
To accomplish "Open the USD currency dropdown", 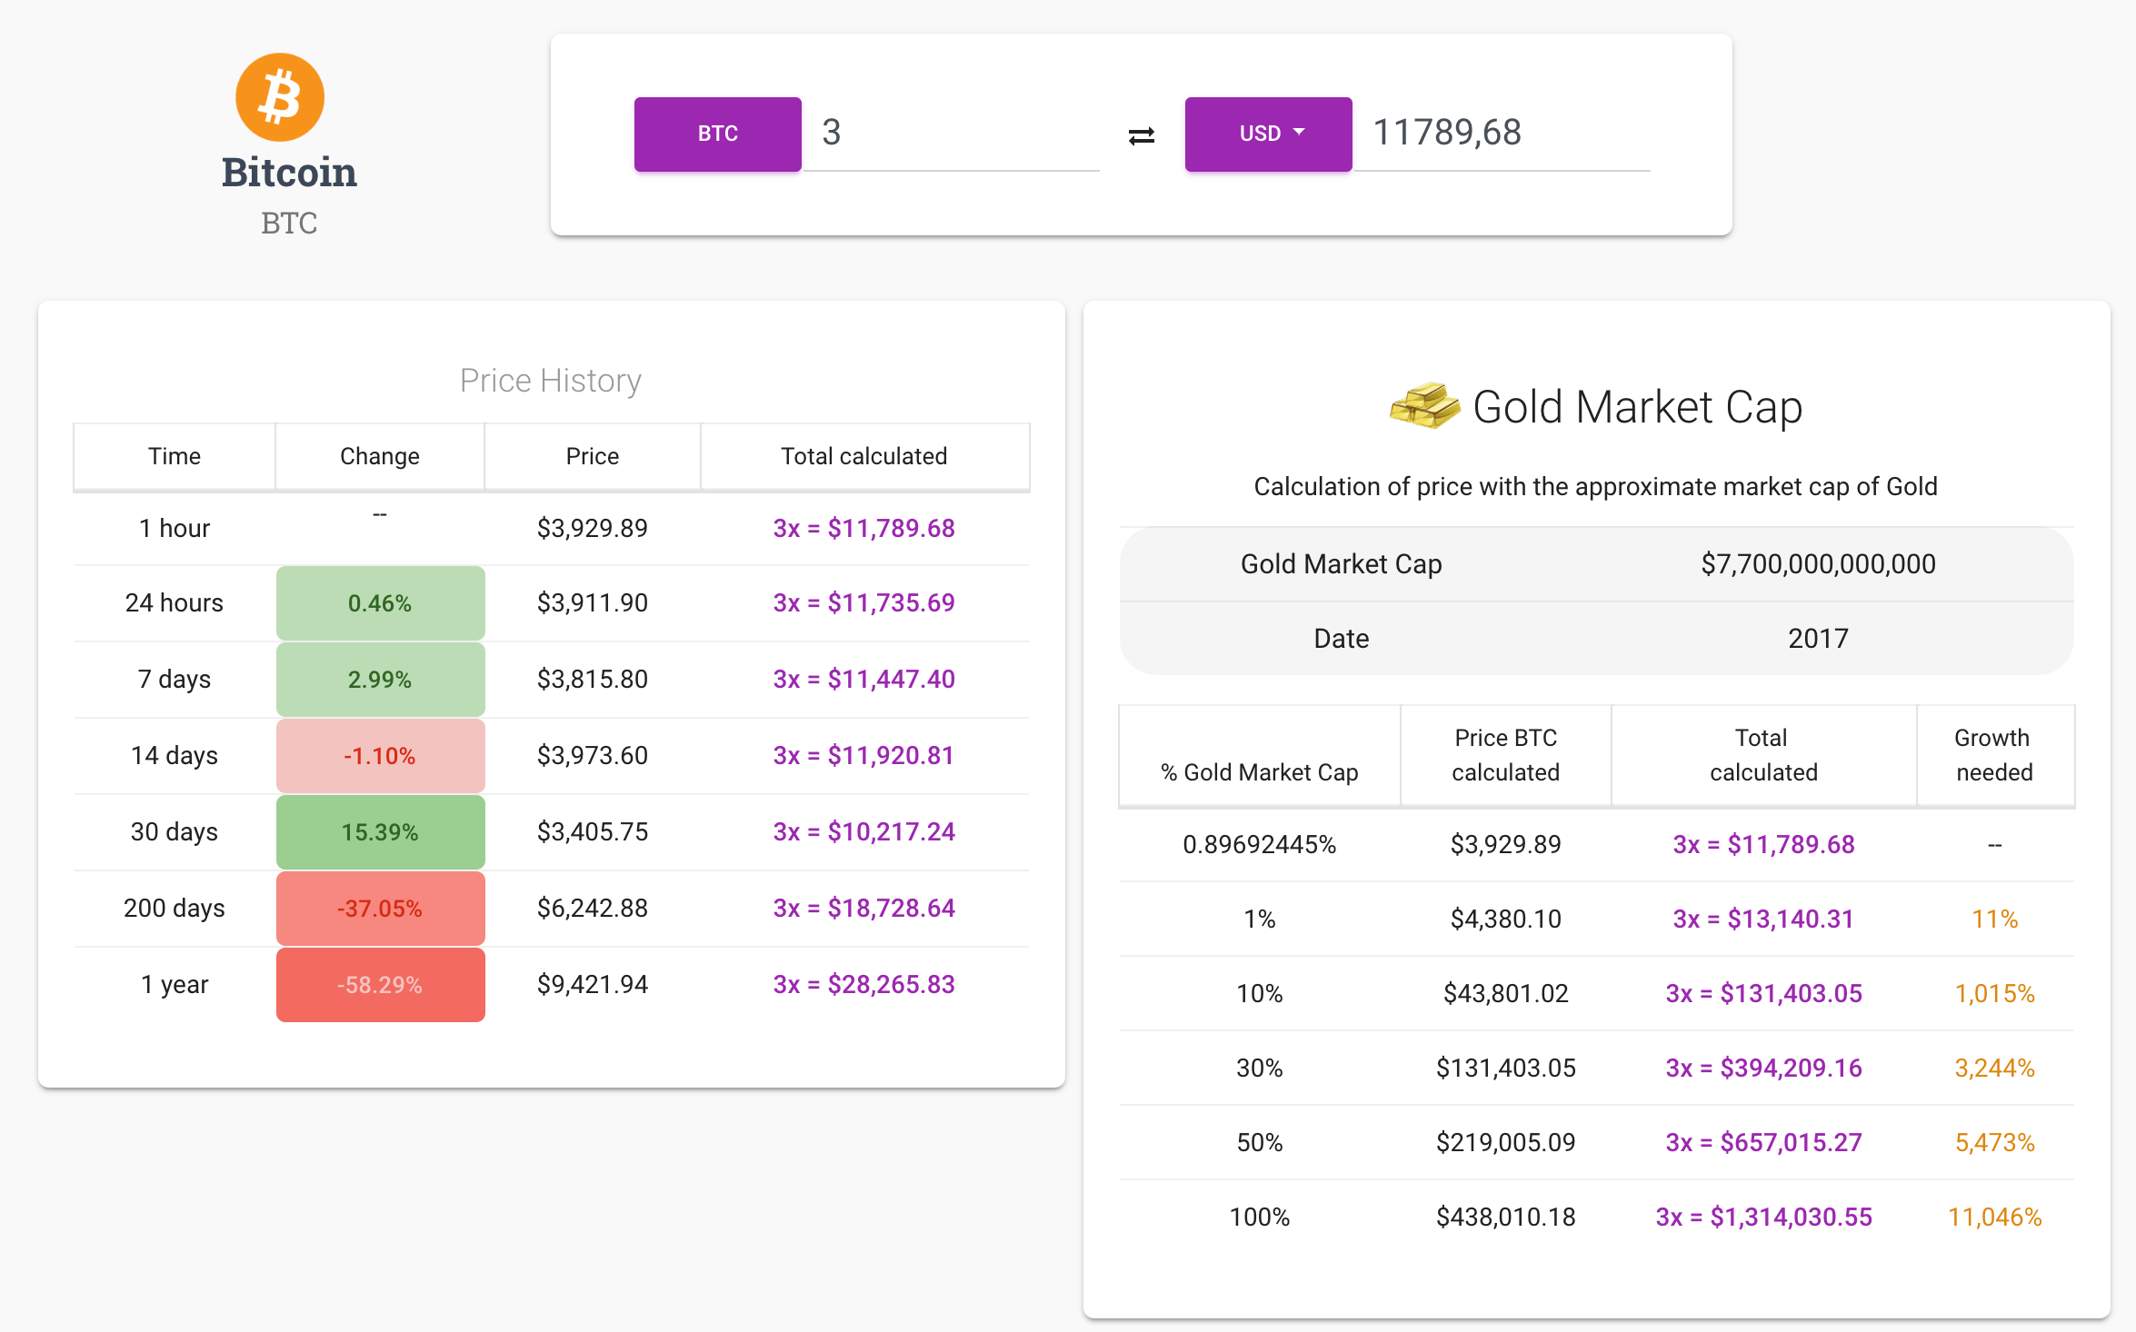I will point(1267,134).
